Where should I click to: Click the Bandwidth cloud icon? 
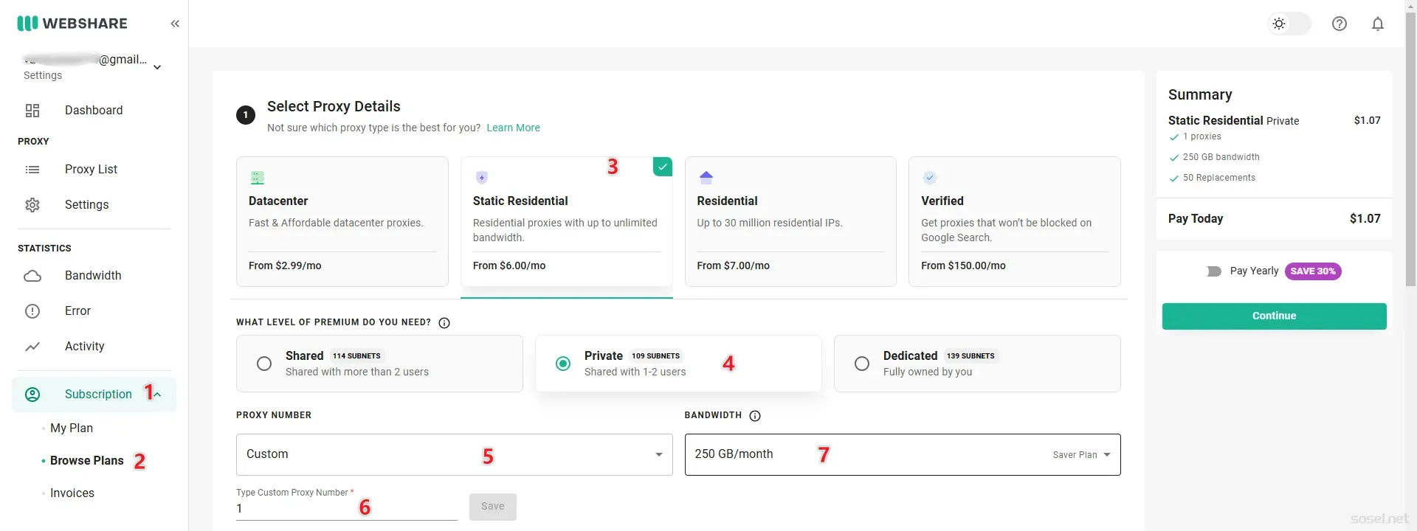pyautogui.click(x=32, y=276)
